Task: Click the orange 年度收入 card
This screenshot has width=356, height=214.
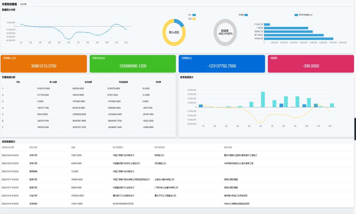Action: pos(43,64)
